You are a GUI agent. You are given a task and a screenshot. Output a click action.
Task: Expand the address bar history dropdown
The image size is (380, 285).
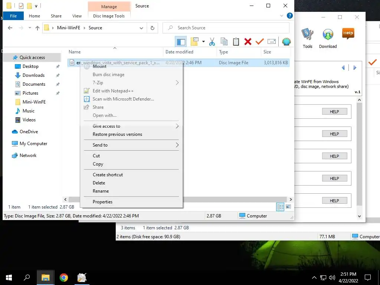[x=141, y=28]
